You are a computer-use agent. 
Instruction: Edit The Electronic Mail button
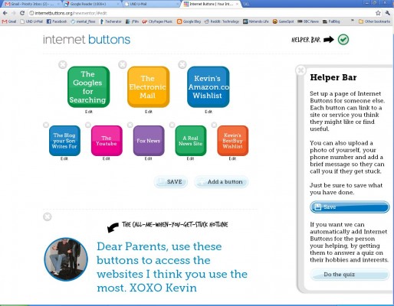pos(149,112)
